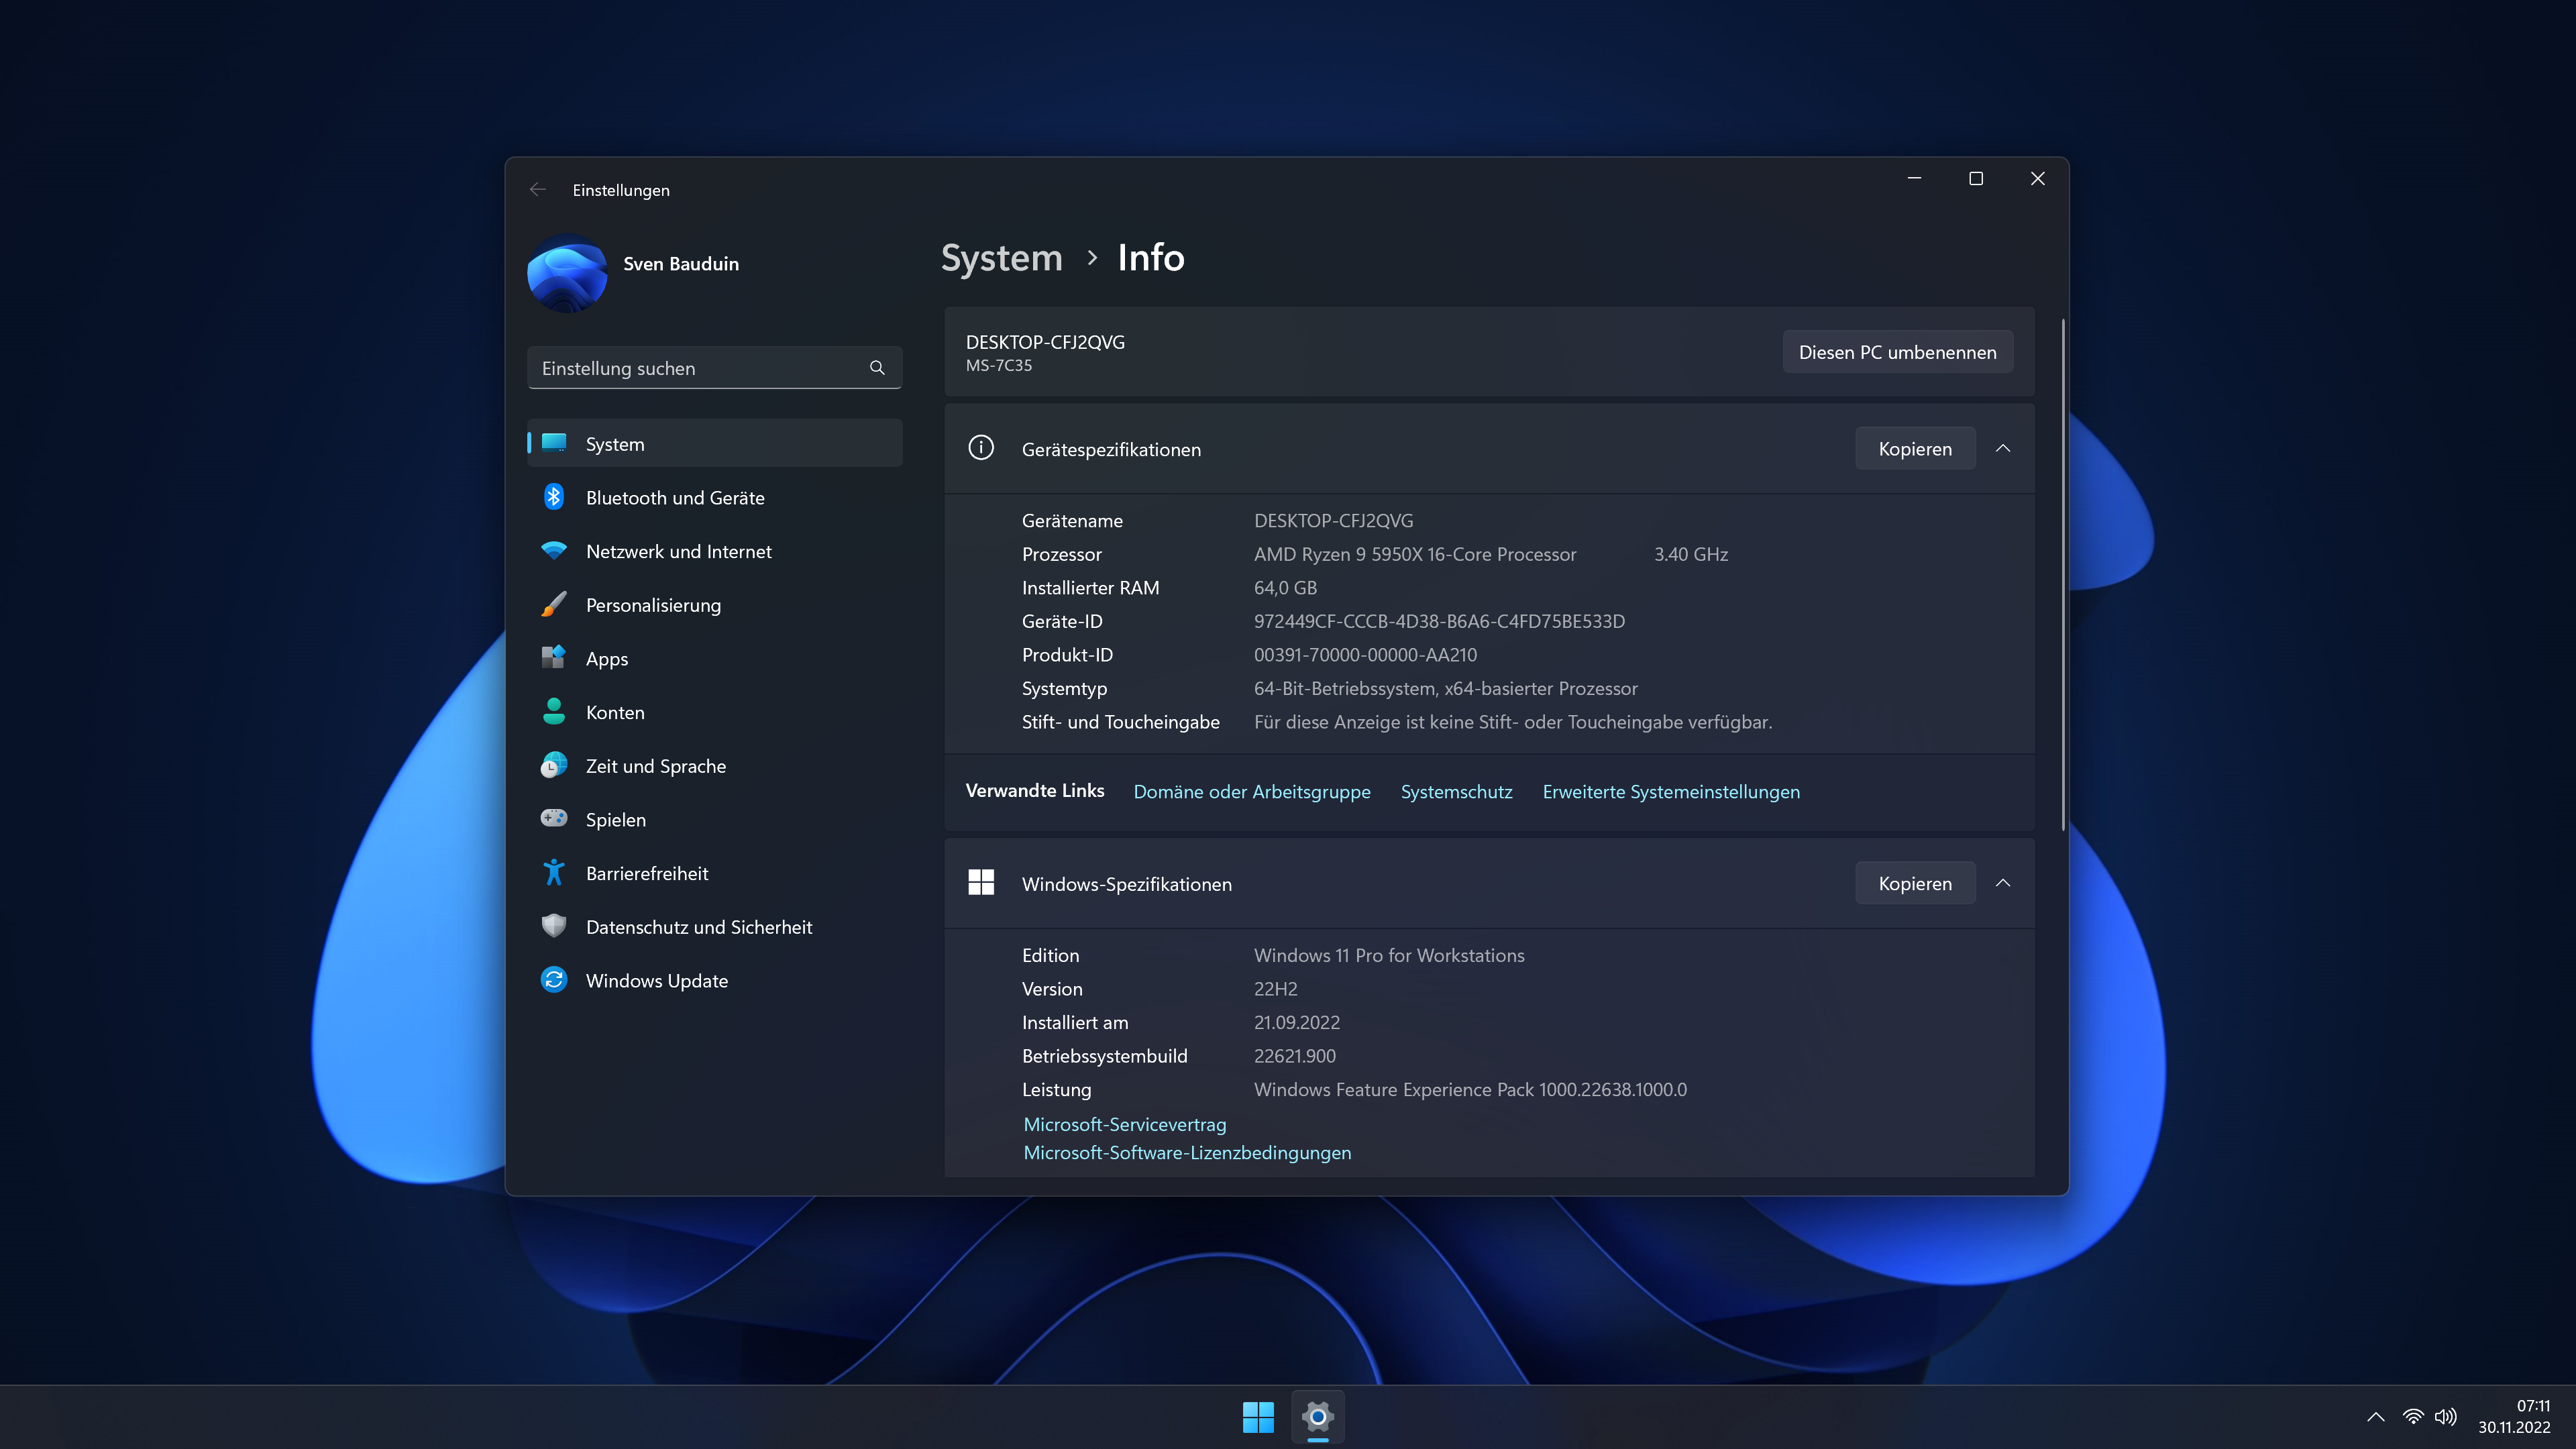The height and width of the screenshot is (1449, 2576).
Task: Collapse the Gerätespezifikationen section
Action: [2003, 449]
